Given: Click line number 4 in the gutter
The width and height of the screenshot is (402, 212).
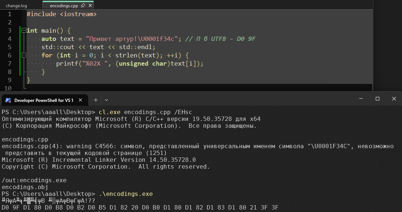Looking at the screenshot, I should [x=9, y=38].
